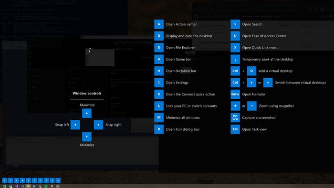Screen dimensions: 334x188
Task: Click the Temporarily peek at the desktop label
Action: [268, 59]
